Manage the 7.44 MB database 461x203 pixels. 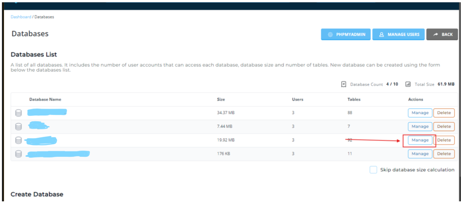coord(420,127)
